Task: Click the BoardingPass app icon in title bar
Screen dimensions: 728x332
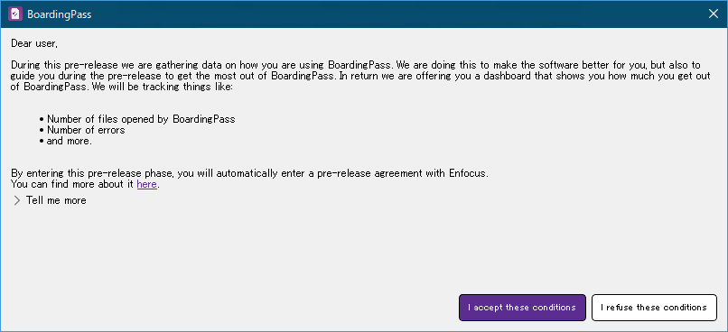Action: tap(15, 14)
